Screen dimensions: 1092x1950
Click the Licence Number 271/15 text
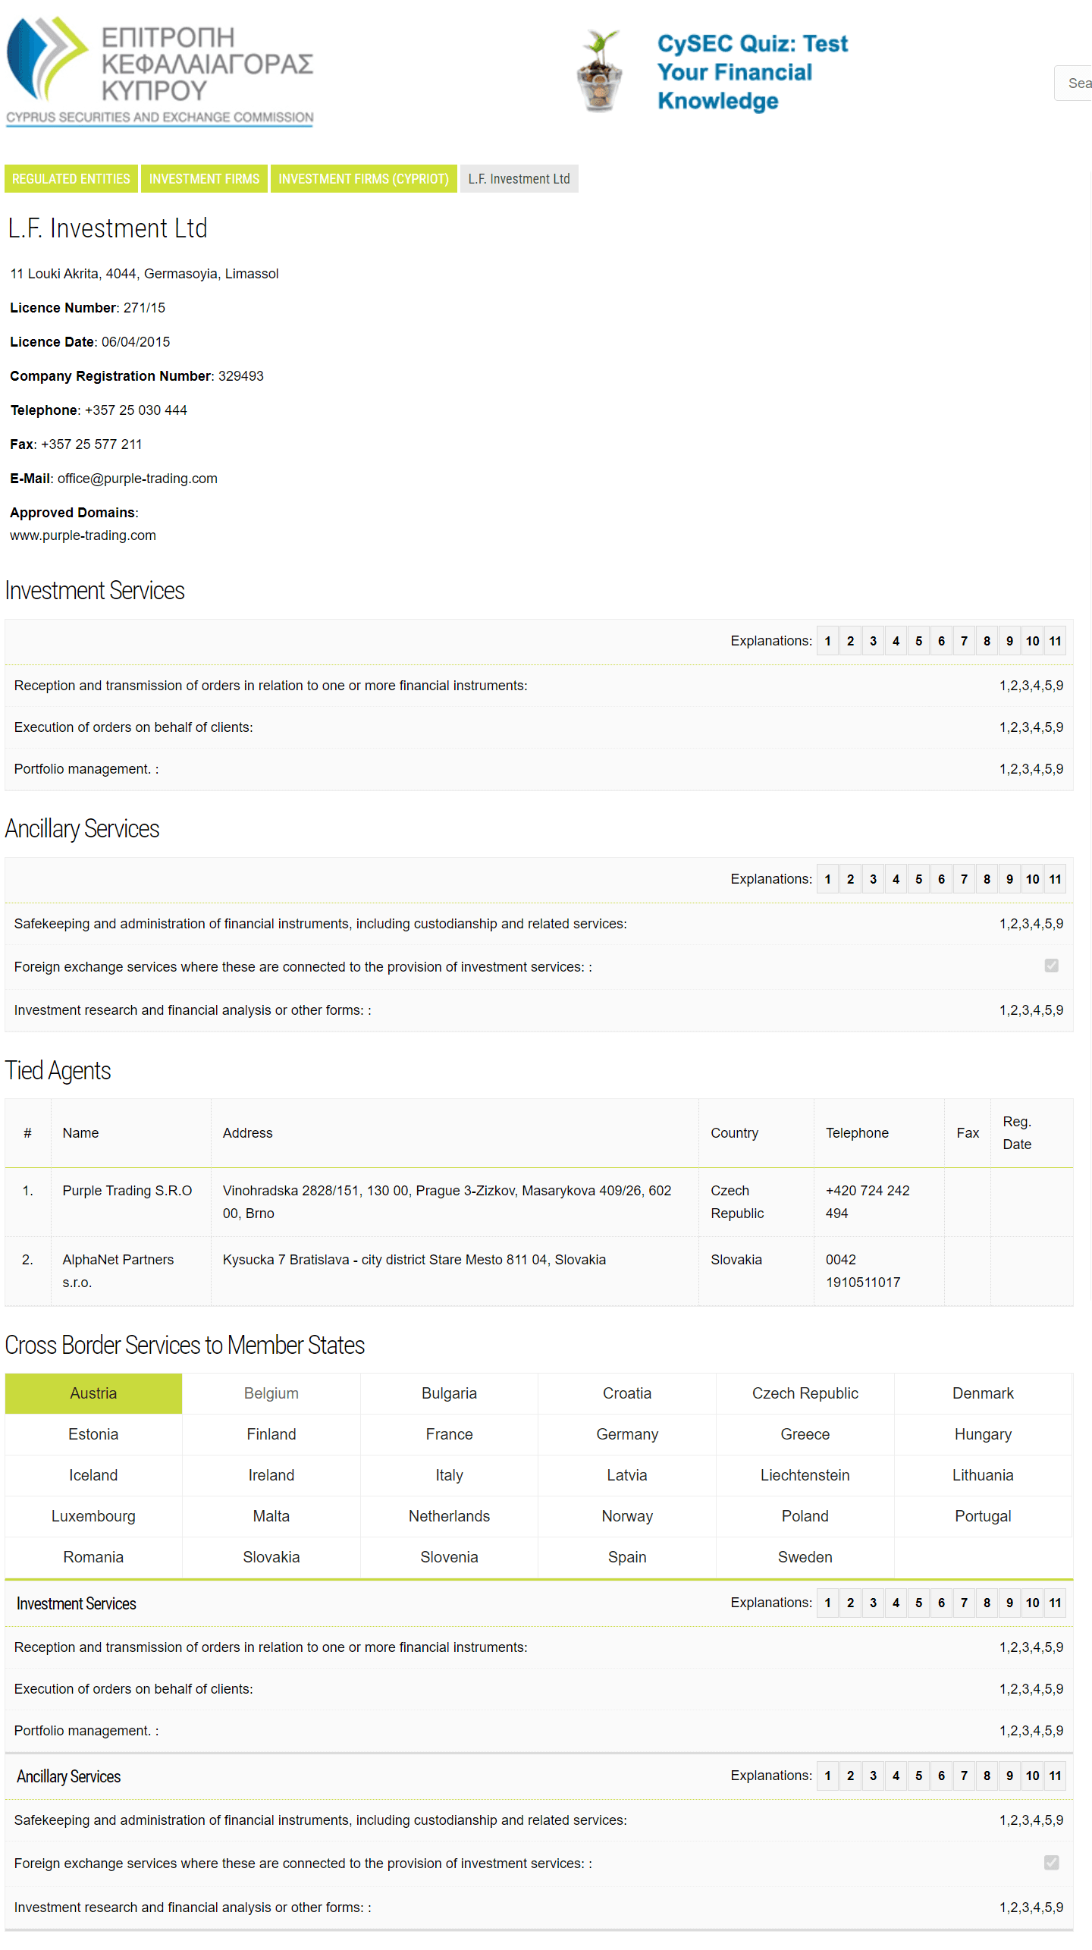pos(87,308)
